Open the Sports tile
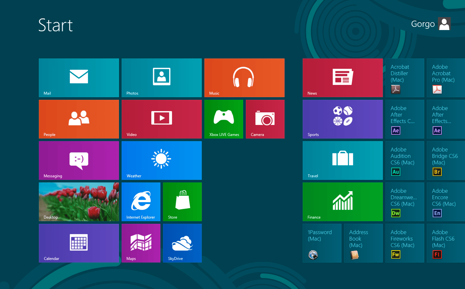 coord(343,119)
